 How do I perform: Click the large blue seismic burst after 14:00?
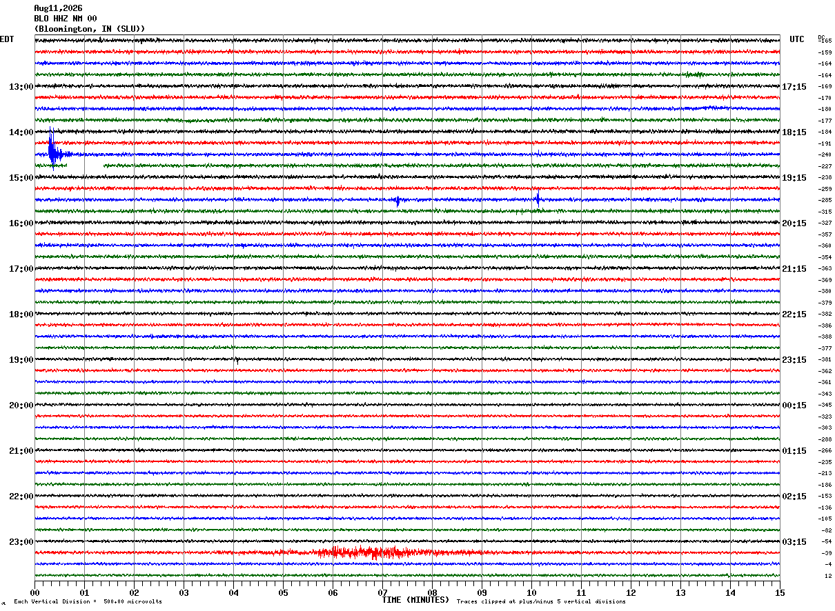(x=54, y=150)
